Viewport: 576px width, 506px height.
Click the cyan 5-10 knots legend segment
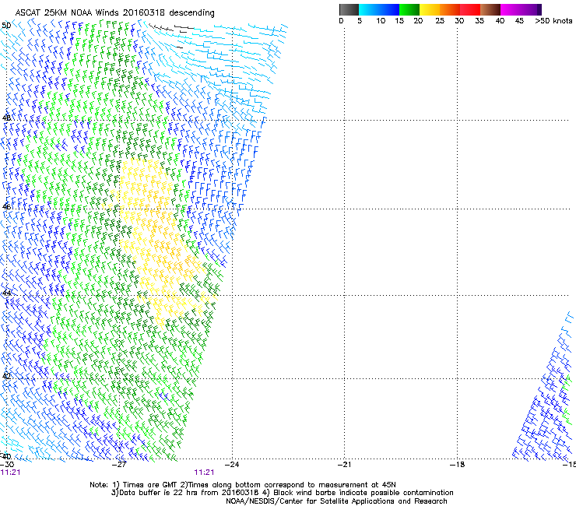point(369,9)
